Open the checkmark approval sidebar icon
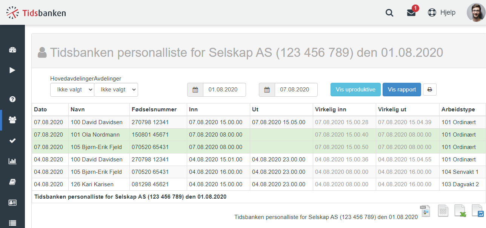Screen dimensions: 486x228 12,141
